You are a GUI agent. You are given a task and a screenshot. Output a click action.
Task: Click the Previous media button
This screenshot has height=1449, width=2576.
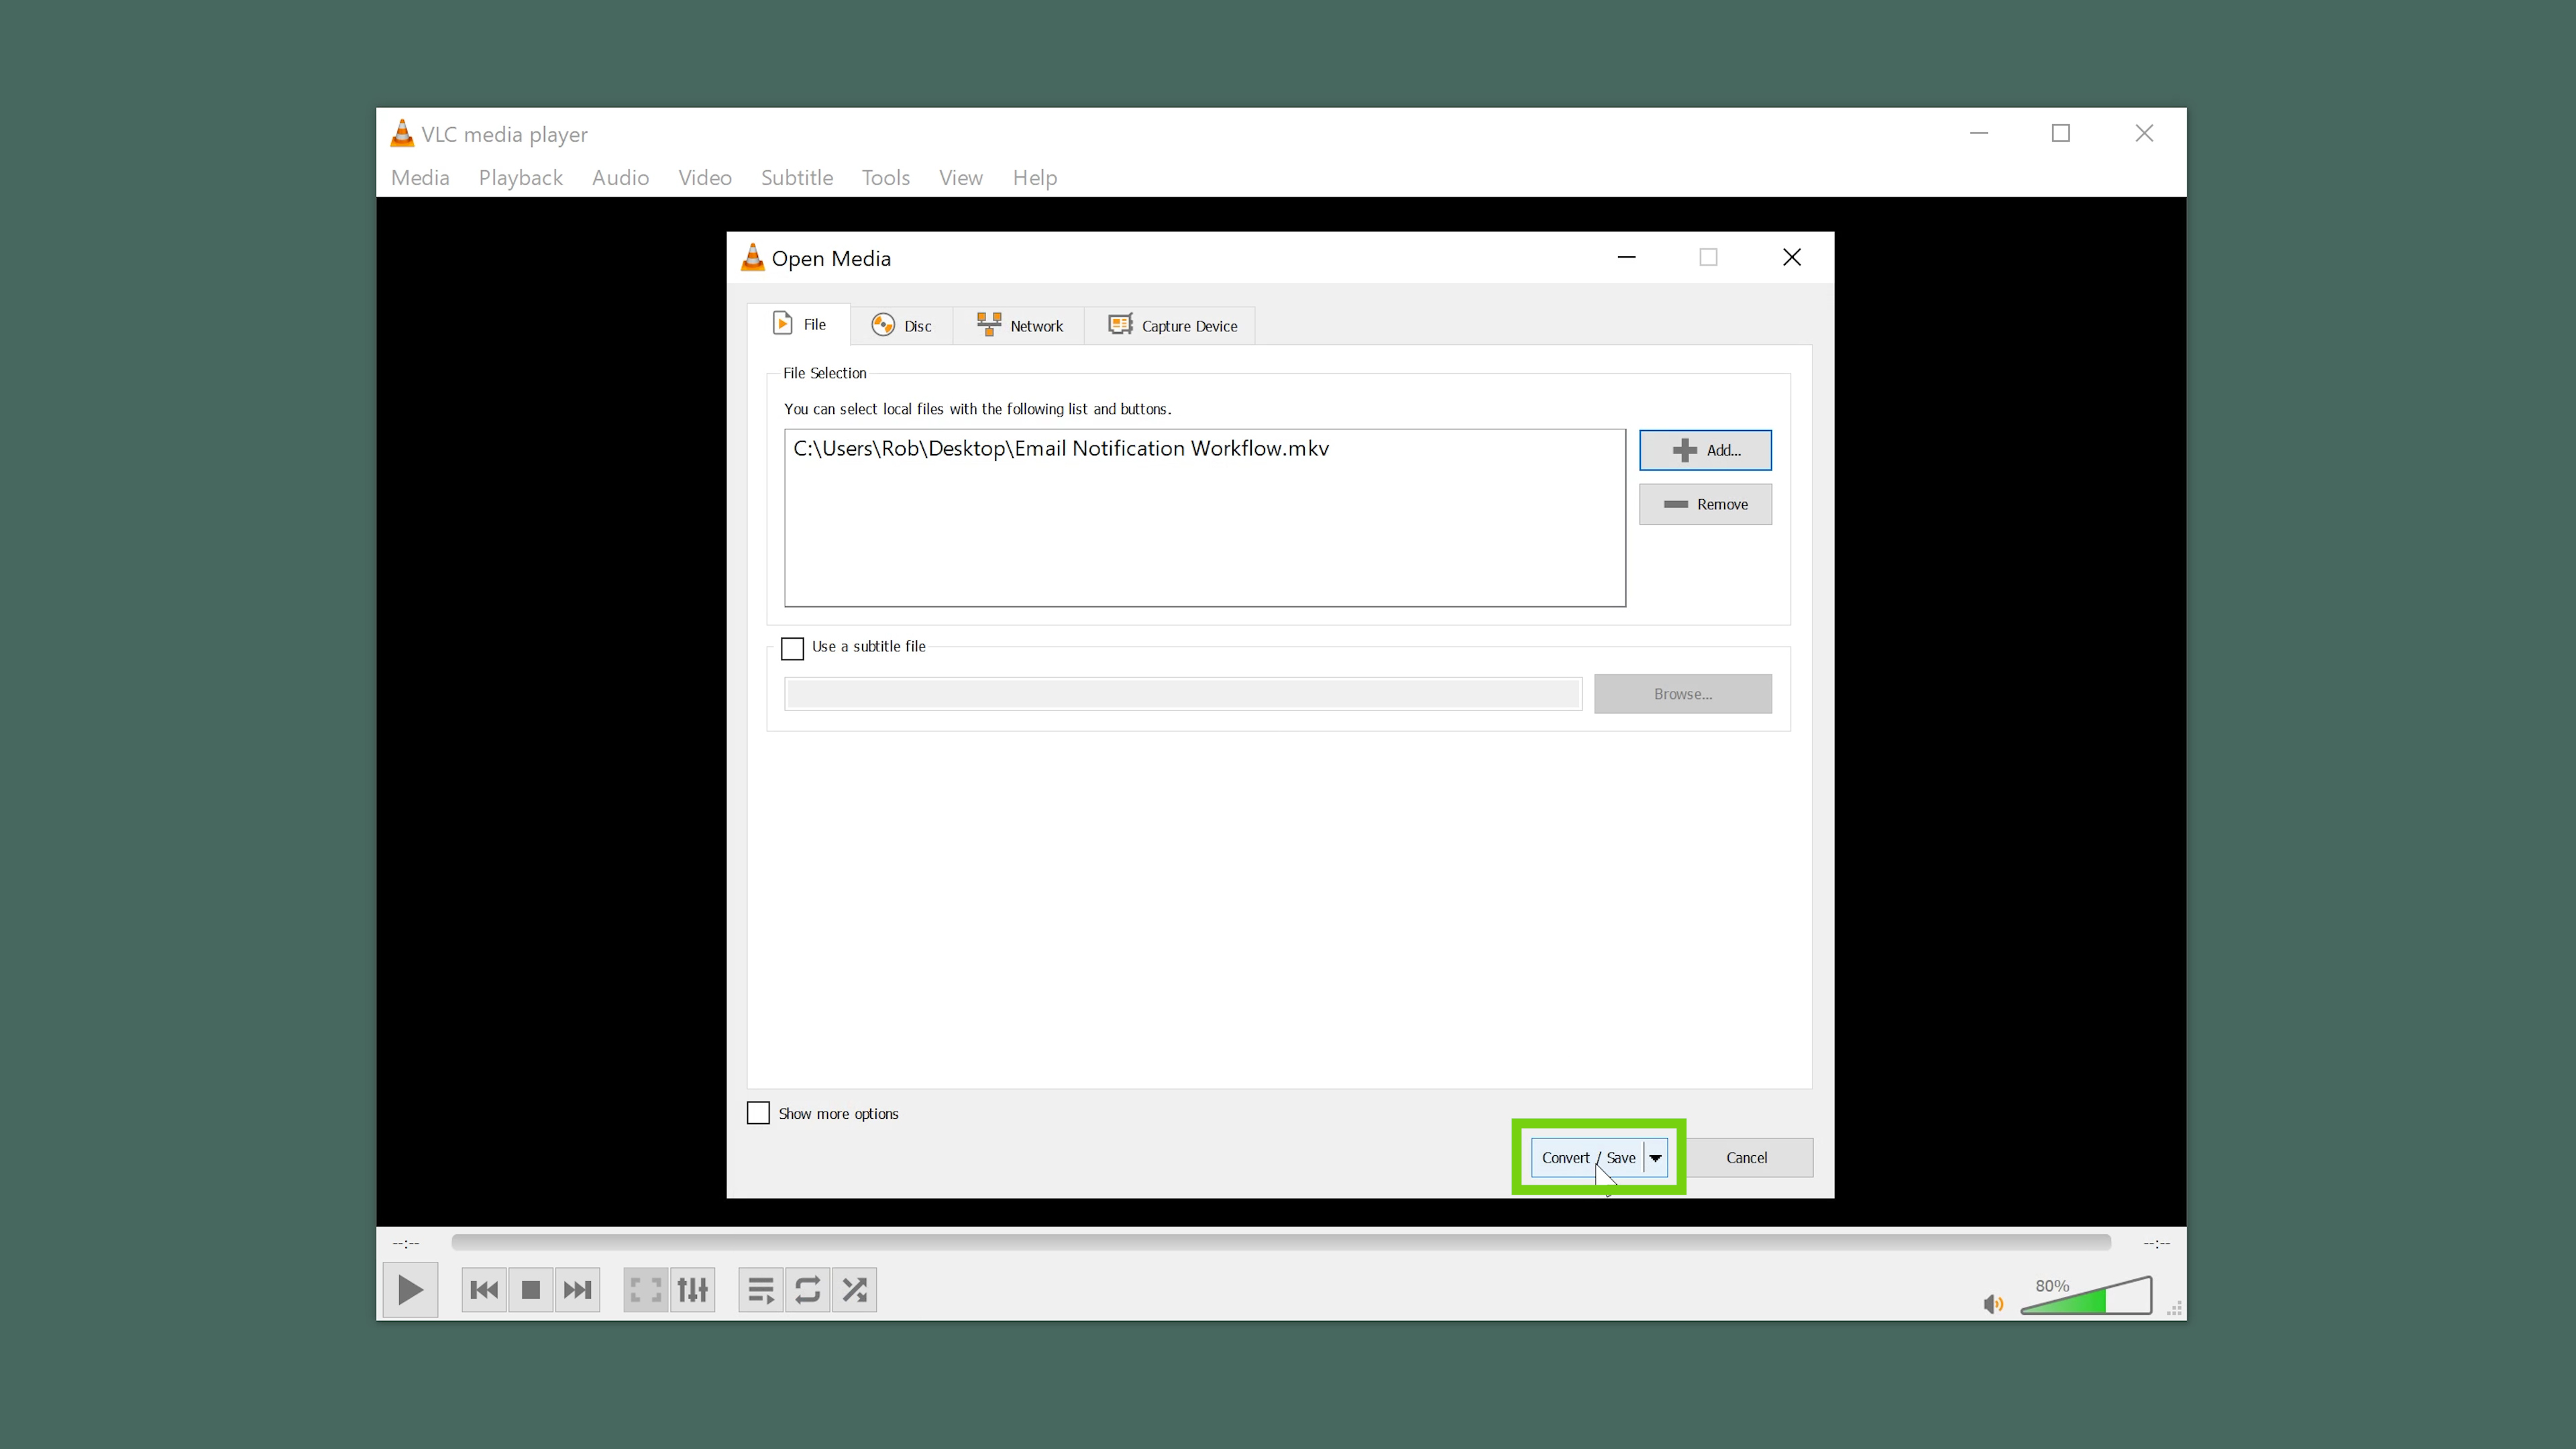pyautogui.click(x=484, y=1290)
